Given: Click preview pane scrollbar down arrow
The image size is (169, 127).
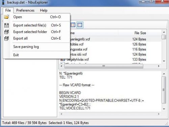Looking at the screenshot, I should [164, 109].
